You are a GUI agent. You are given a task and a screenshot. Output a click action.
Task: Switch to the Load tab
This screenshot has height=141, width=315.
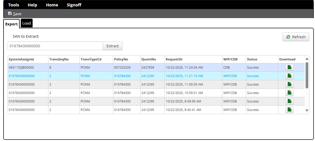(x=27, y=23)
